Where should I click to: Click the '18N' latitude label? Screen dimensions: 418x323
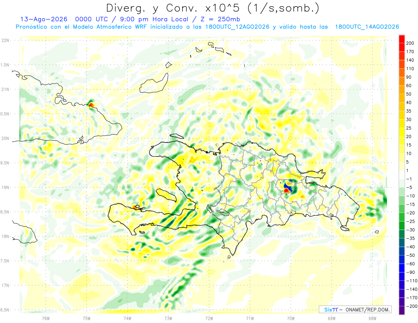click(x=5, y=236)
